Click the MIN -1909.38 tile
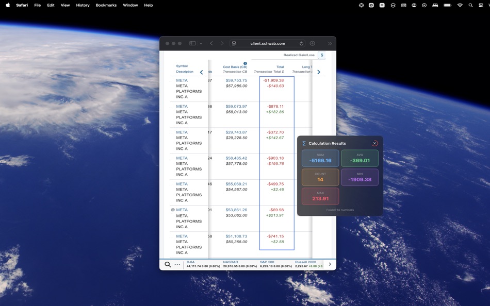This screenshot has width=490, height=306. point(360,177)
